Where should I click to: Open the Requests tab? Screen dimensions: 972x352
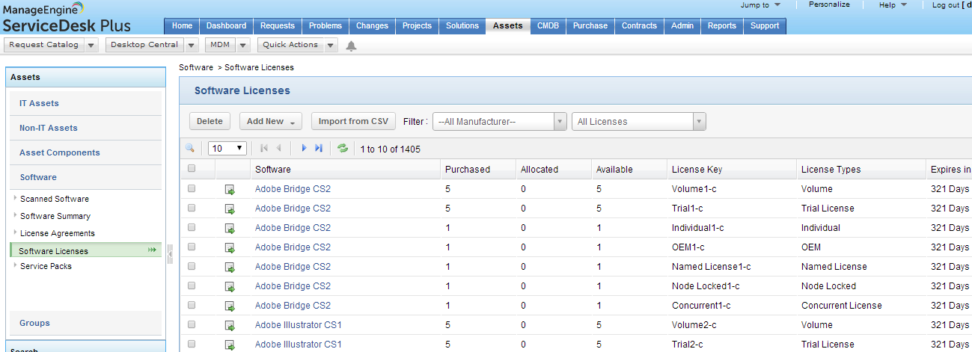[x=278, y=25]
